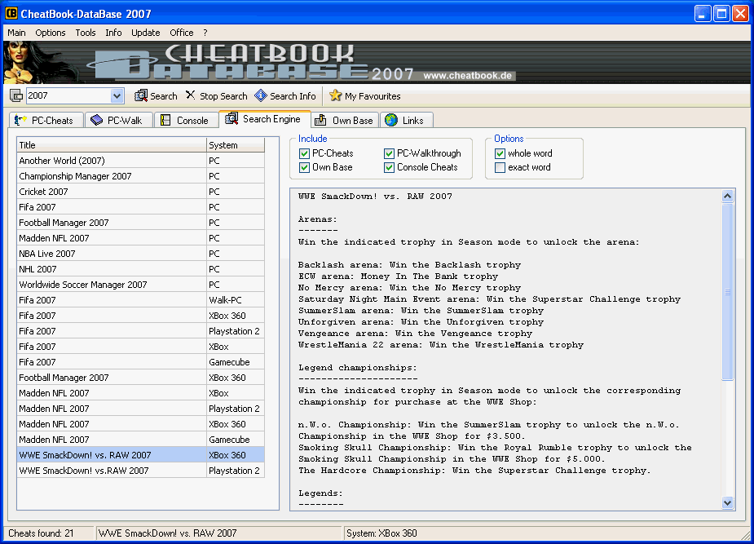Click the Search button label
Image resolution: width=754 pixels, height=544 pixels.
164,96
